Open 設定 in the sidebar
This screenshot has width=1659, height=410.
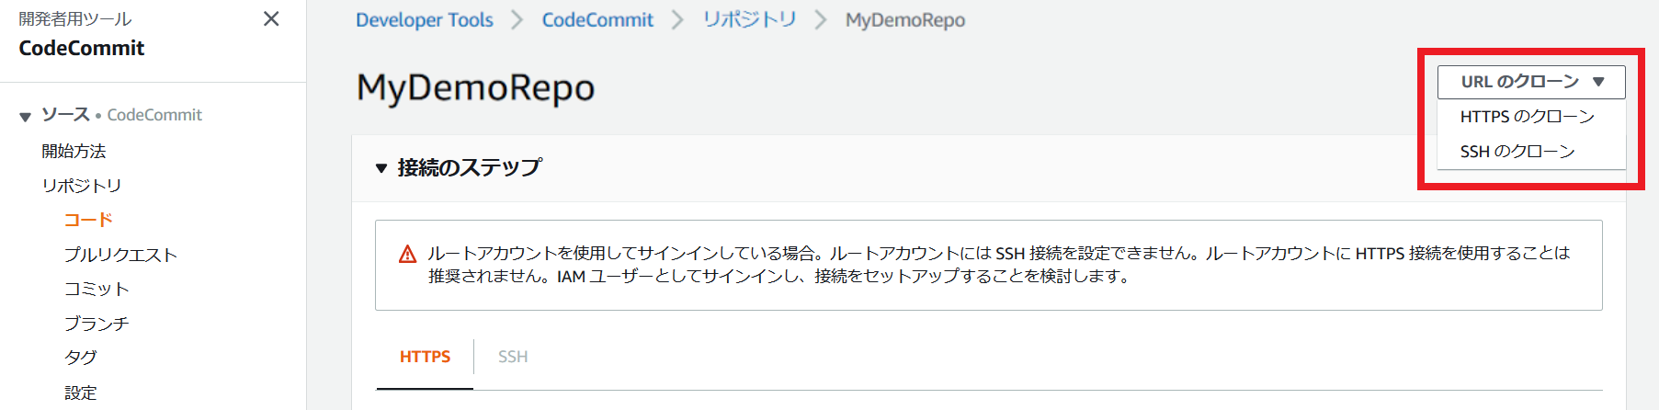pos(81,393)
